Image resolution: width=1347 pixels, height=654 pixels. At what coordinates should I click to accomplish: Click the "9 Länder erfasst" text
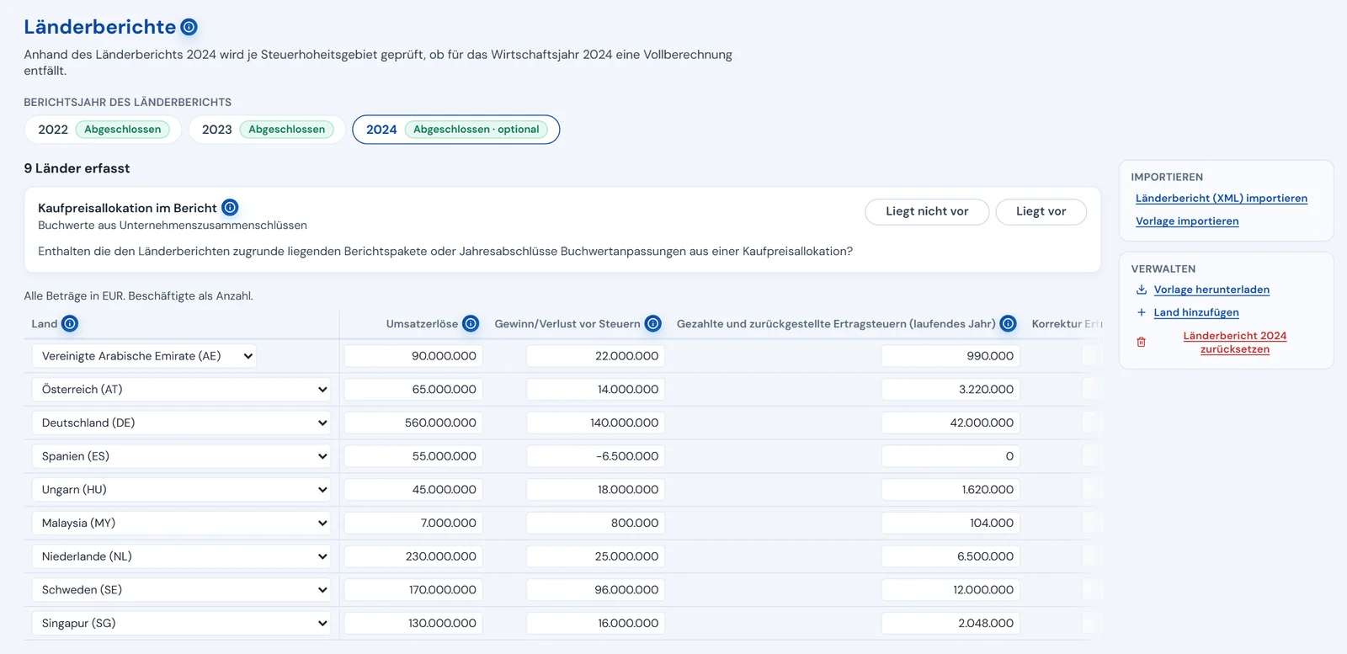click(77, 168)
